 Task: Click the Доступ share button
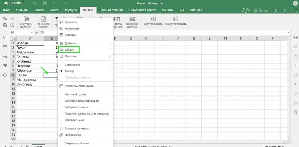(x=261, y=10)
